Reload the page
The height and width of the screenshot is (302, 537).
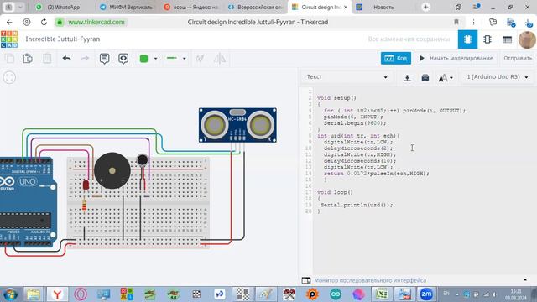[x=44, y=23]
